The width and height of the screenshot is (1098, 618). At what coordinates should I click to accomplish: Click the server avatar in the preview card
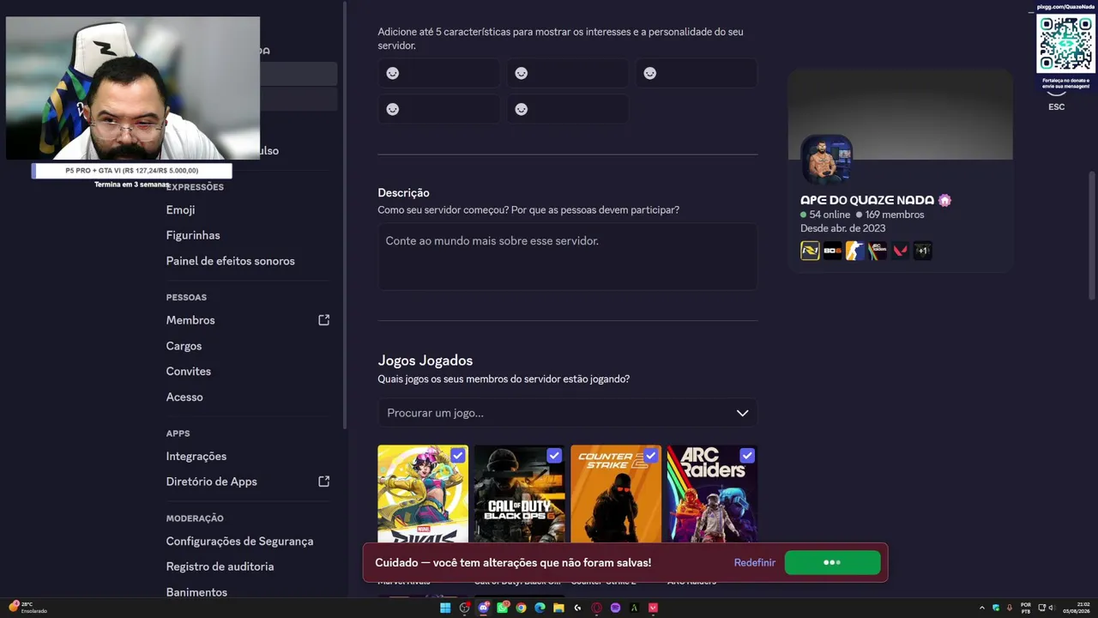tap(826, 160)
